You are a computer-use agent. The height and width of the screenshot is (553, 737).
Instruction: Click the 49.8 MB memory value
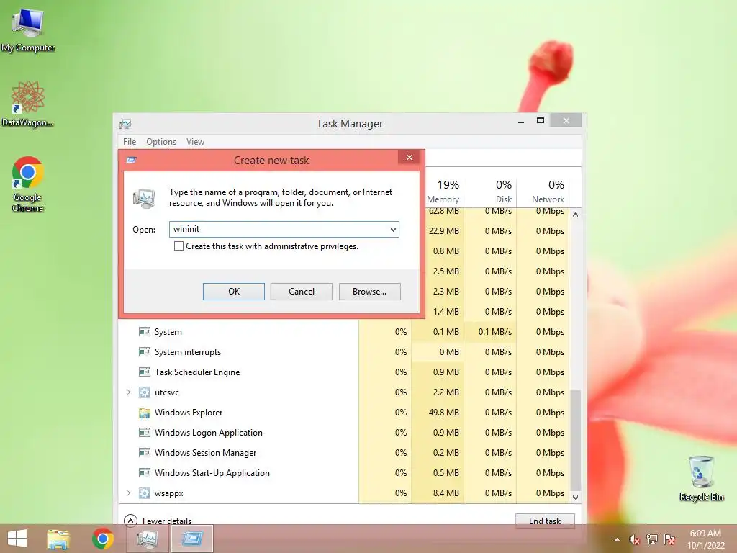[x=443, y=413]
